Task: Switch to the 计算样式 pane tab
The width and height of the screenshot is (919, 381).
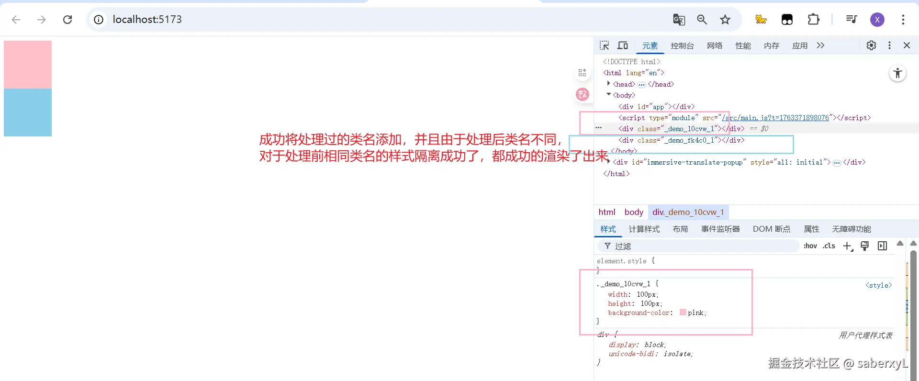Action: (644, 229)
